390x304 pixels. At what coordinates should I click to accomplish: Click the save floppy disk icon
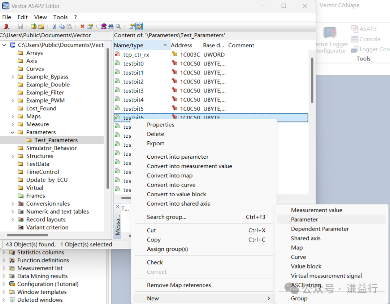tap(20, 26)
